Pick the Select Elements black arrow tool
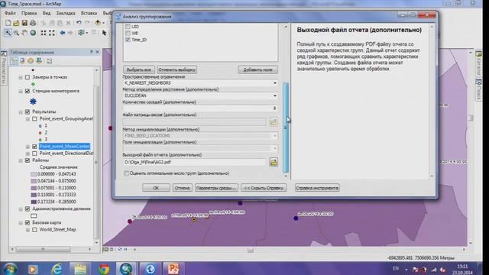Viewport: 489px width, 275px height. [x=104, y=33]
